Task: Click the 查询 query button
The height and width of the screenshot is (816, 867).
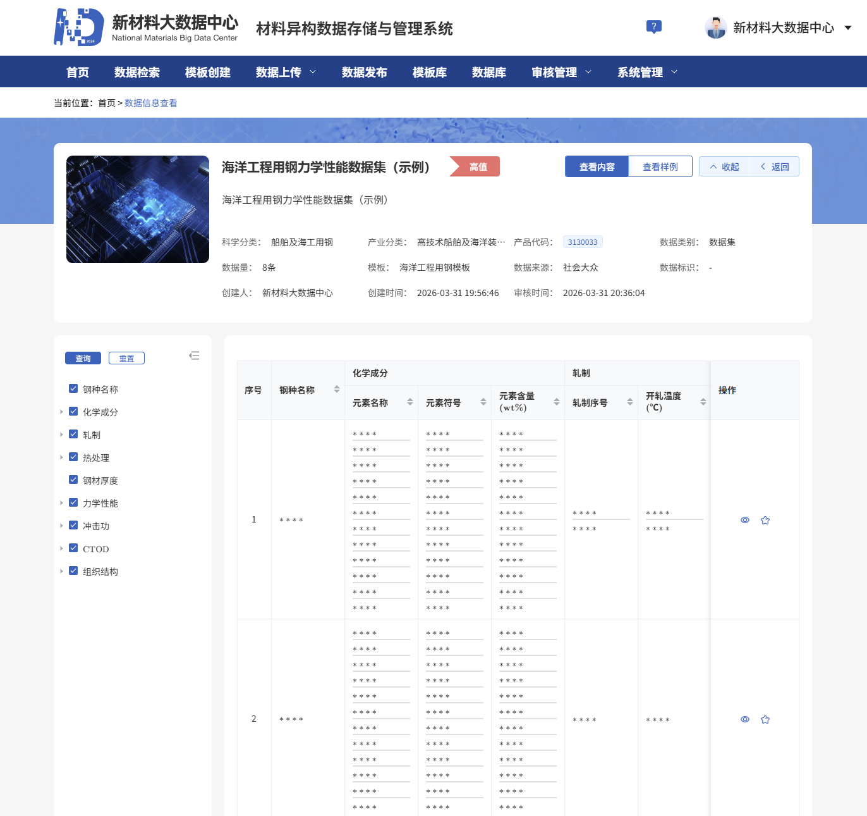Action: coord(83,357)
